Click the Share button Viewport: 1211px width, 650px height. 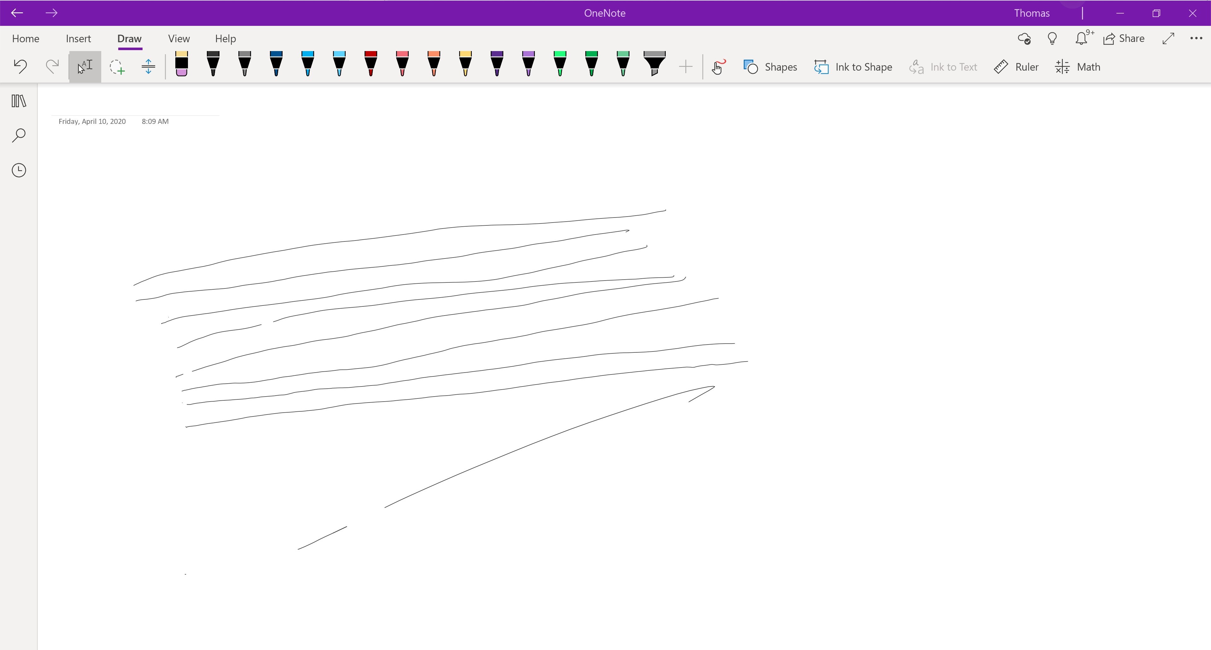(x=1124, y=38)
